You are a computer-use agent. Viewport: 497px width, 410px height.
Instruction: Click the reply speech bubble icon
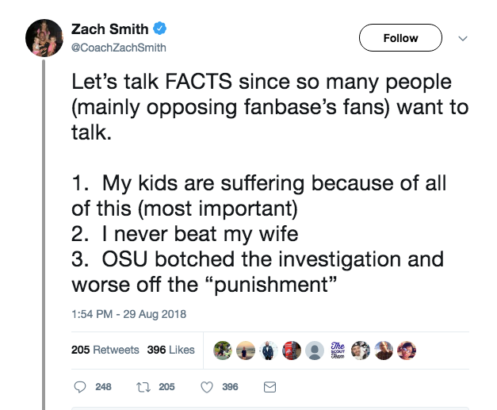click(x=79, y=387)
